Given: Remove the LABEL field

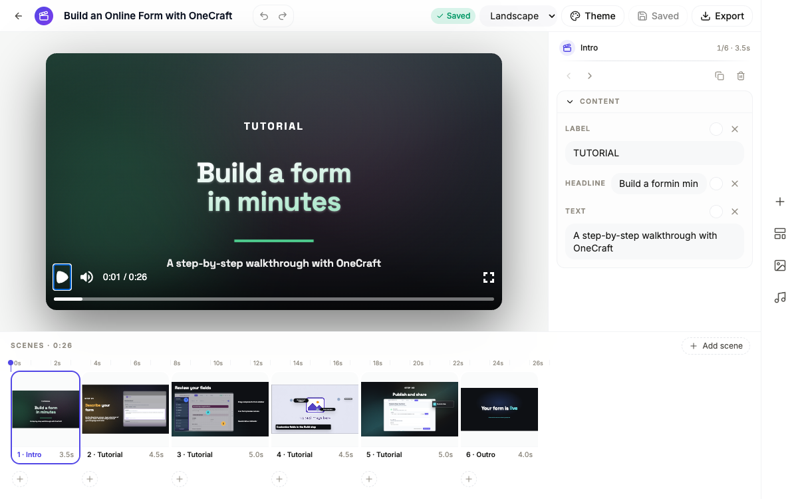Looking at the screenshot, I should [x=735, y=129].
